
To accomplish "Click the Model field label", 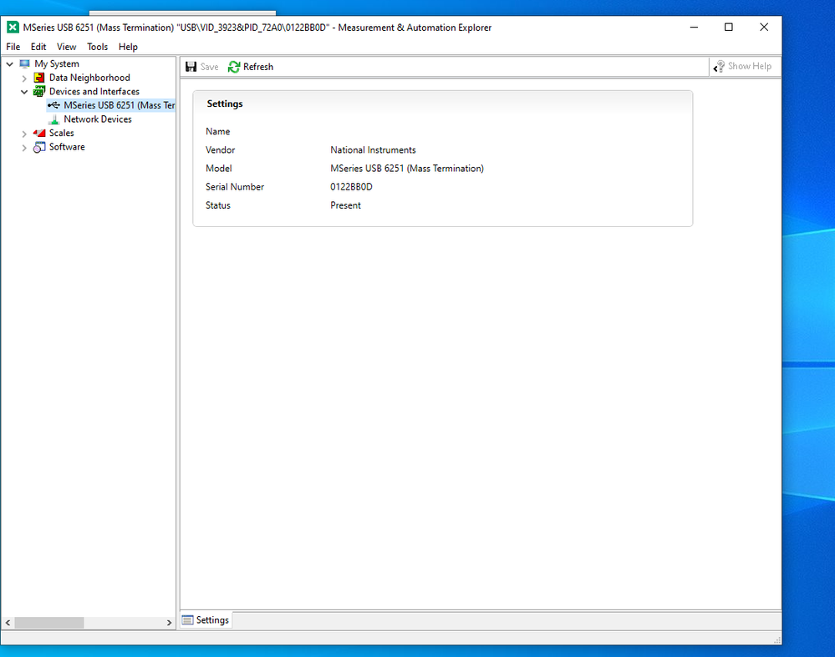I will pos(219,169).
